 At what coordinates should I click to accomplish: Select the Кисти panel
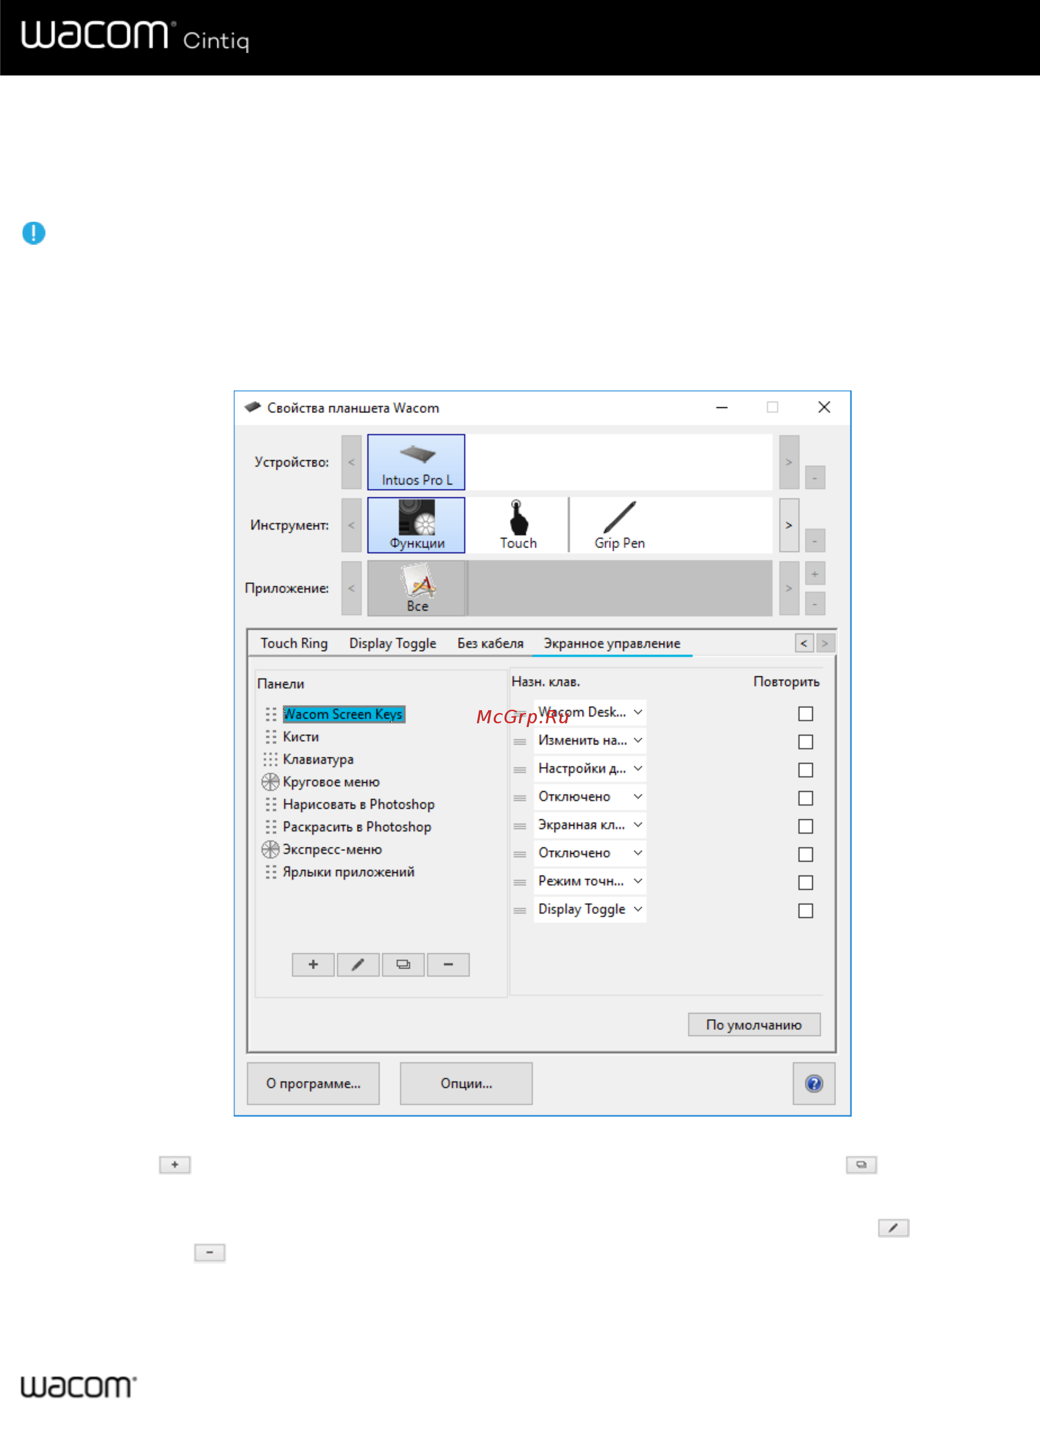[x=301, y=737]
